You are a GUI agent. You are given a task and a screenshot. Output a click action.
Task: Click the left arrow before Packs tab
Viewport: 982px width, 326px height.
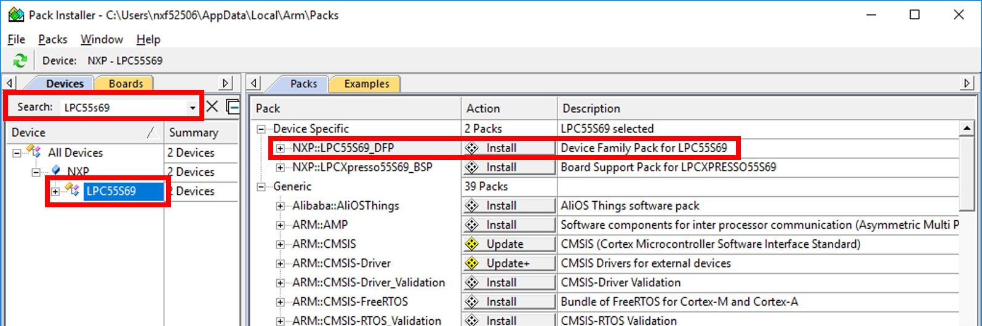tap(255, 83)
